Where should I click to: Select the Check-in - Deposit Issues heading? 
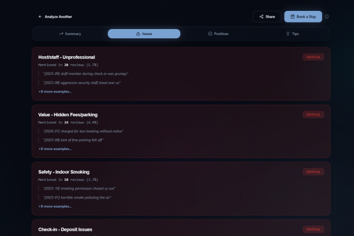(x=65, y=229)
